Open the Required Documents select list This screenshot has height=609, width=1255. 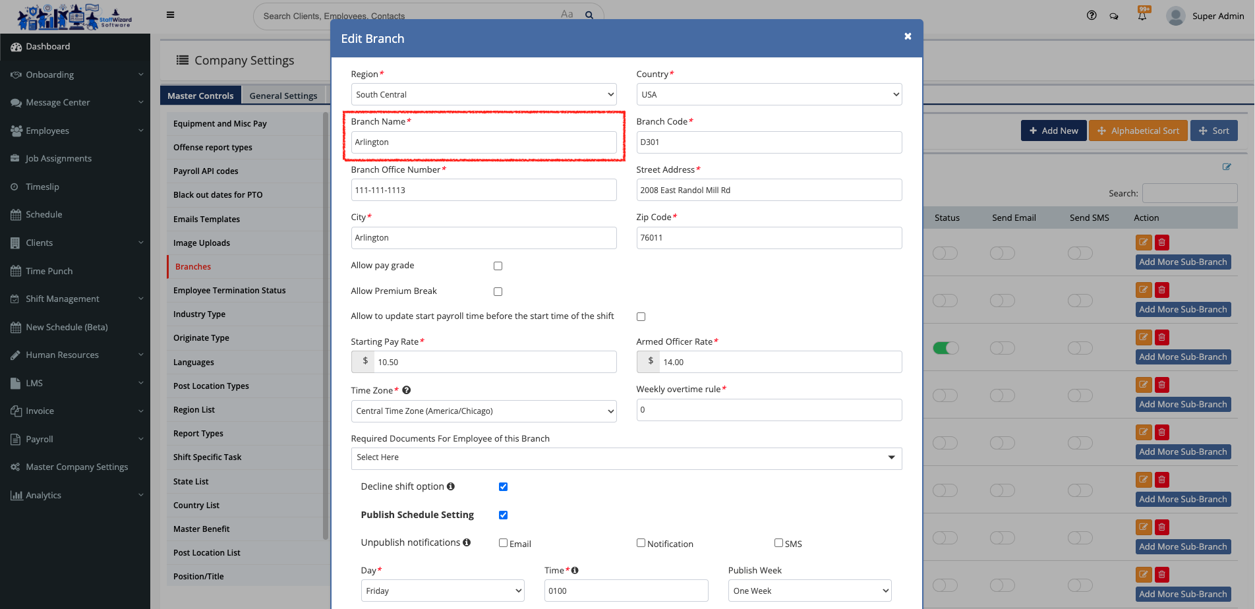pos(626,458)
